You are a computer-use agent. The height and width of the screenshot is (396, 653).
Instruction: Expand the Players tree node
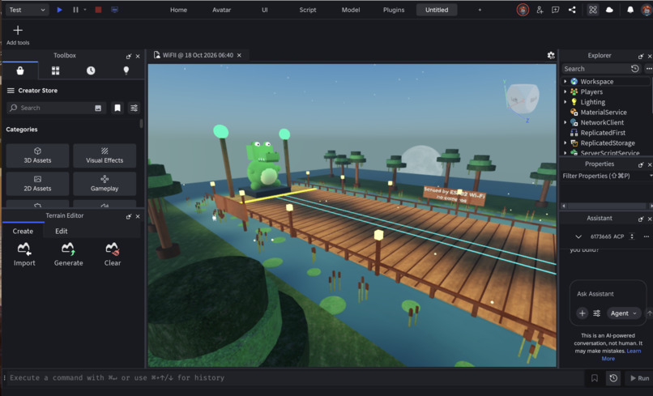point(566,92)
